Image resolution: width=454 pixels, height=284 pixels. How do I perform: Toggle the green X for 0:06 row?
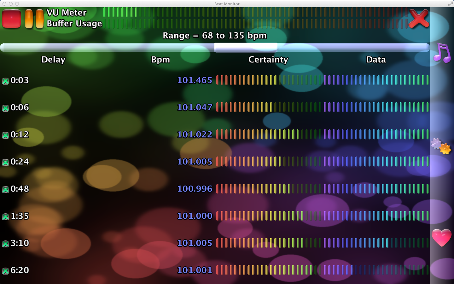click(5, 108)
